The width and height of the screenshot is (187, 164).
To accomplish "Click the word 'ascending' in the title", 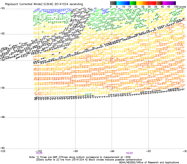I will click(x=76, y=4).
